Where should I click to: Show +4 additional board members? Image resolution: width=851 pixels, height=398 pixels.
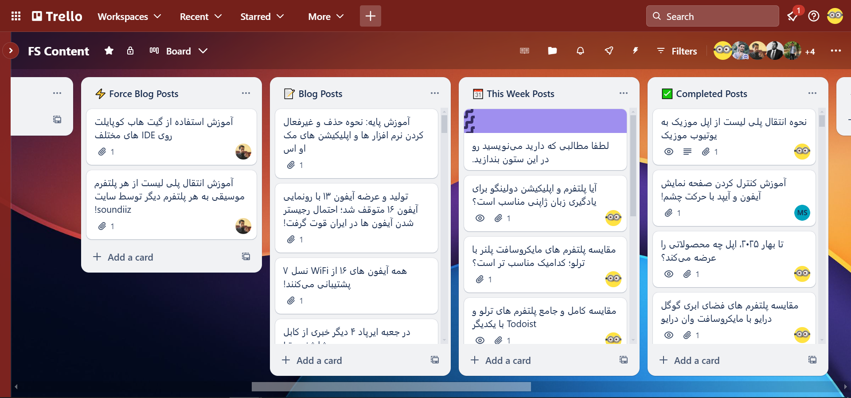click(810, 51)
